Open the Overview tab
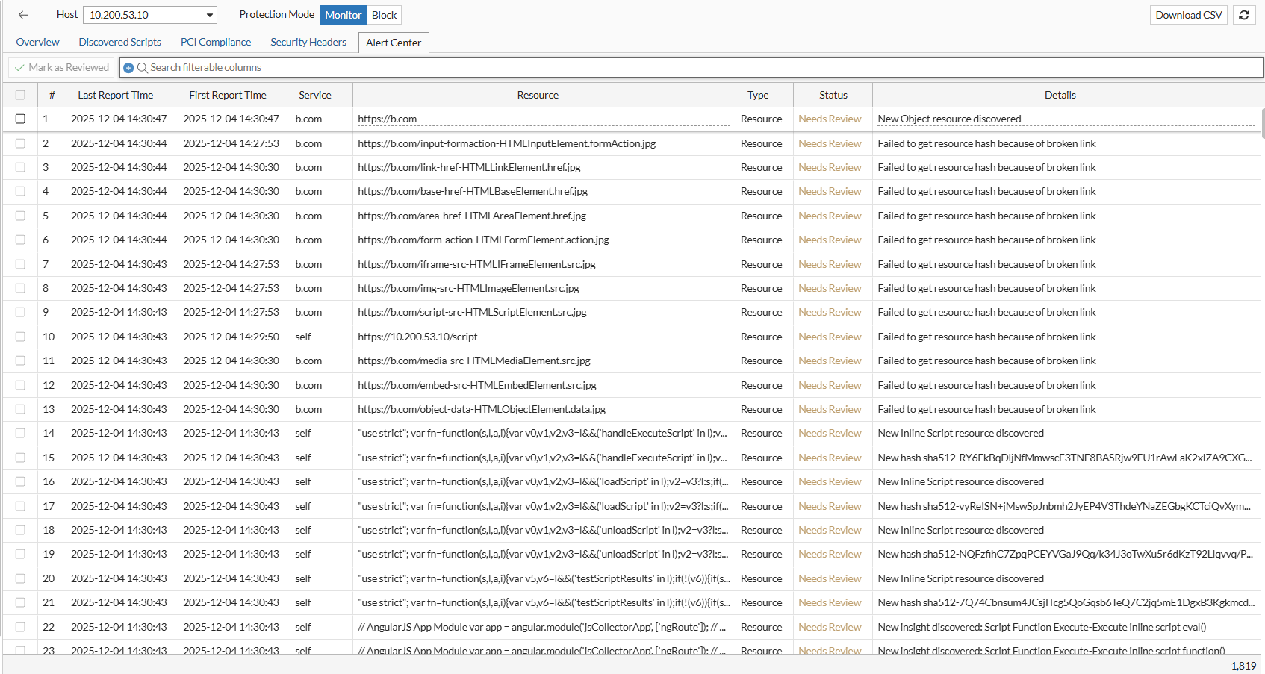Viewport: 1265px width, 674px height. tap(37, 43)
